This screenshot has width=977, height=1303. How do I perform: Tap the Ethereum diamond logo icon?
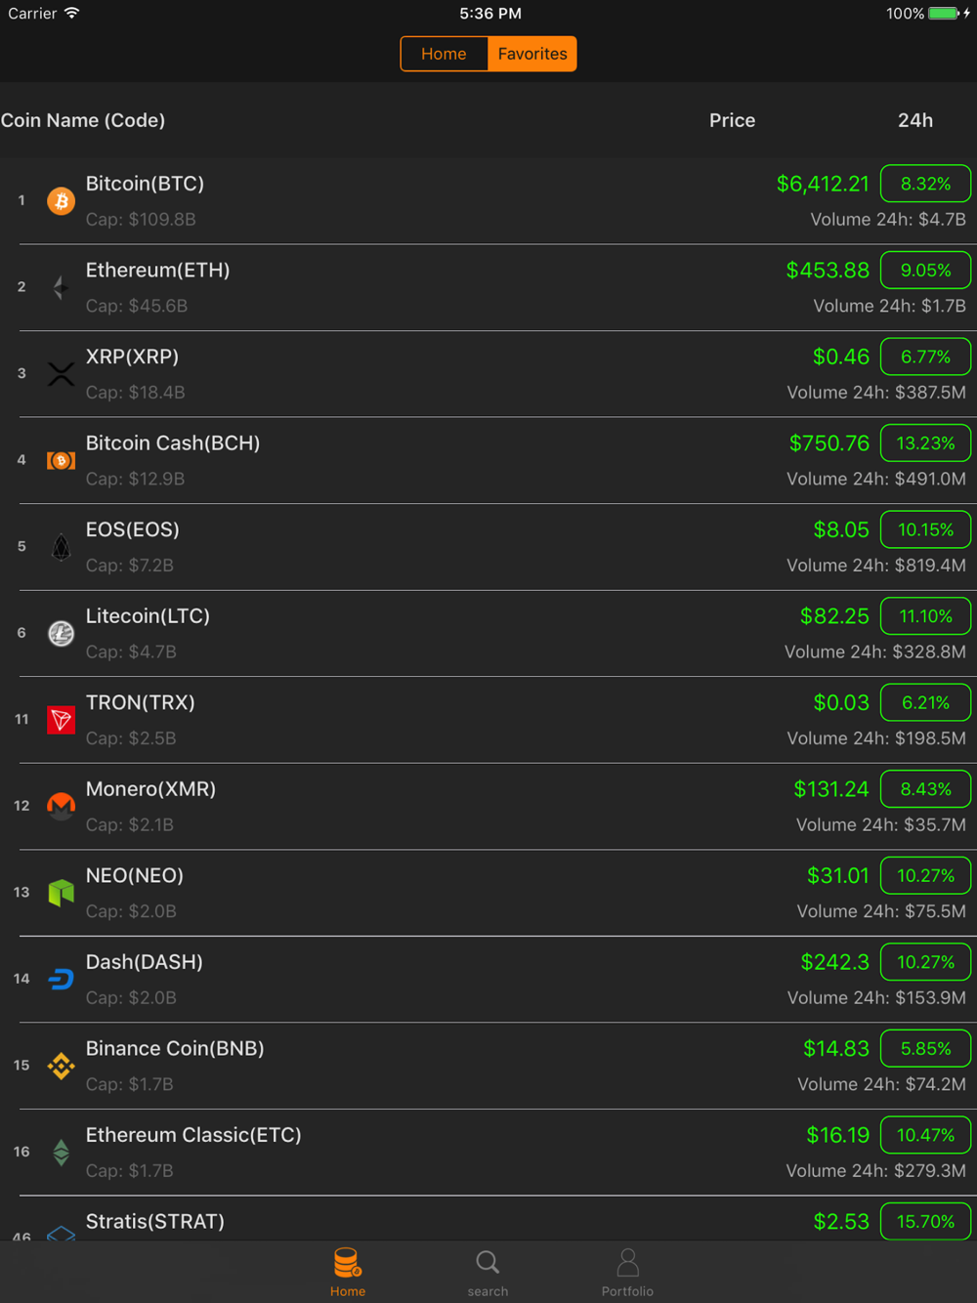click(61, 287)
